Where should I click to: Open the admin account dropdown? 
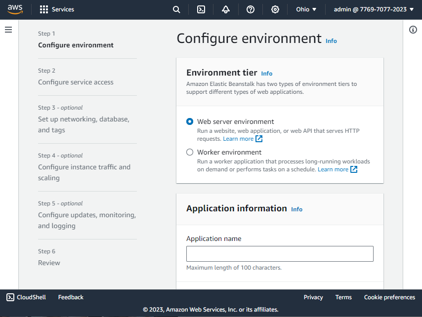pos(374,9)
